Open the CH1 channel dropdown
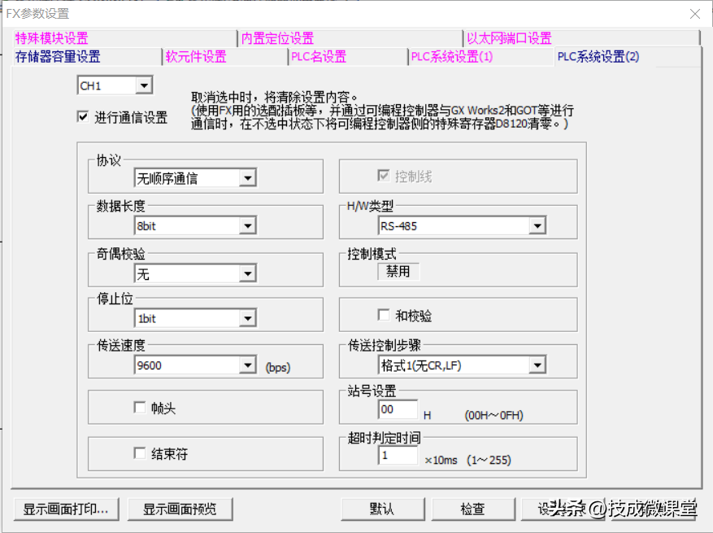This screenshot has width=713, height=533. pos(143,85)
